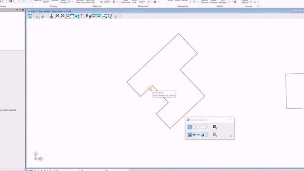Set selection mode to Invert
The image size is (304, 171).
coord(202,135)
